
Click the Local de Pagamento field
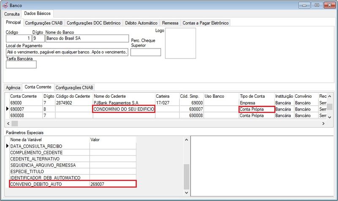pyautogui.click(x=67, y=52)
